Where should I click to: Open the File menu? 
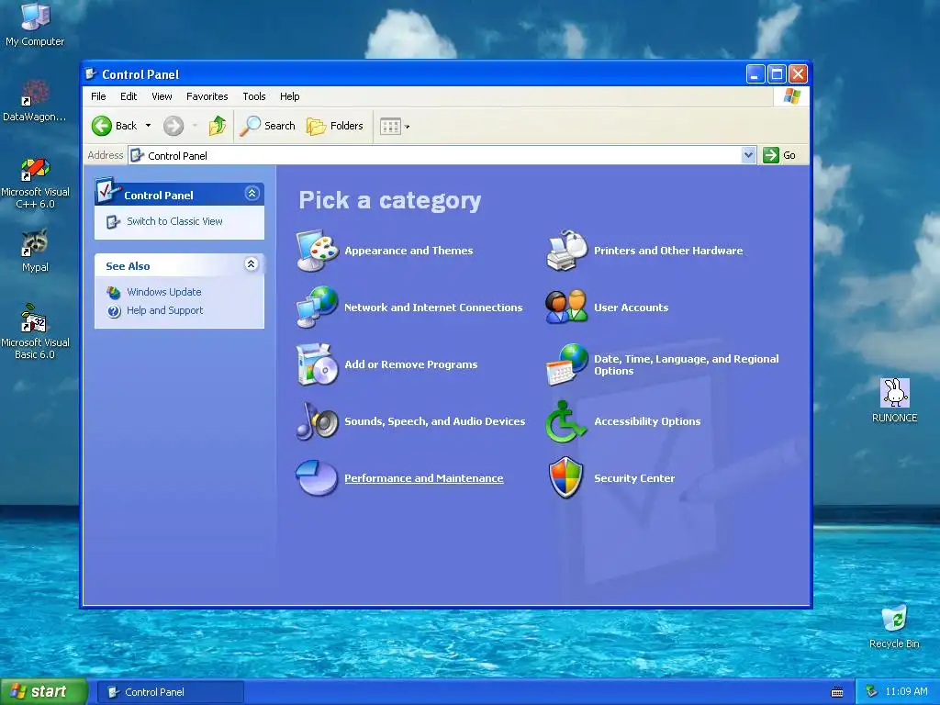[98, 96]
